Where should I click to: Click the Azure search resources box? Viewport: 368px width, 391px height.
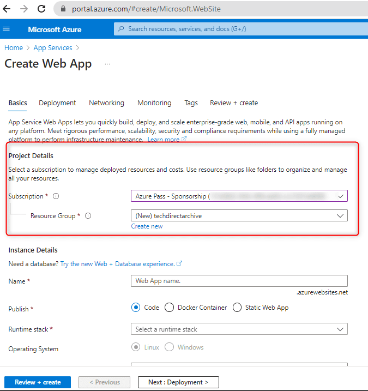tap(241, 29)
